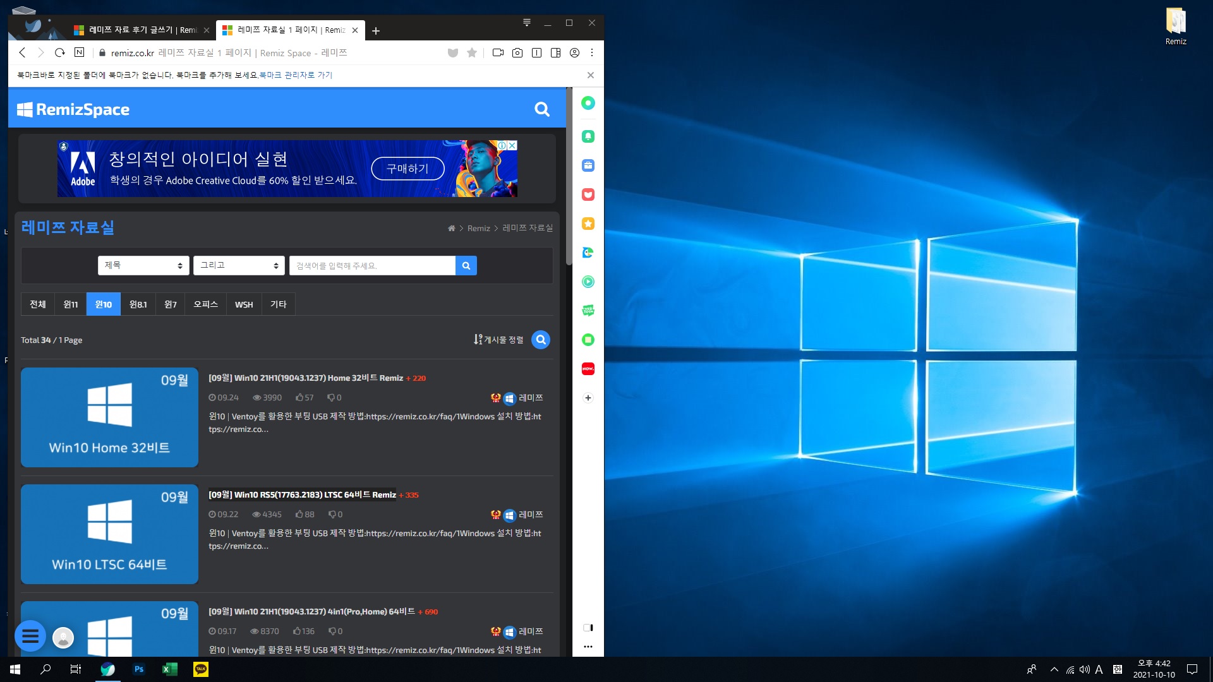1213x682 pixels.
Task: Open the 제목 search field dropdown
Action: (x=143, y=265)
